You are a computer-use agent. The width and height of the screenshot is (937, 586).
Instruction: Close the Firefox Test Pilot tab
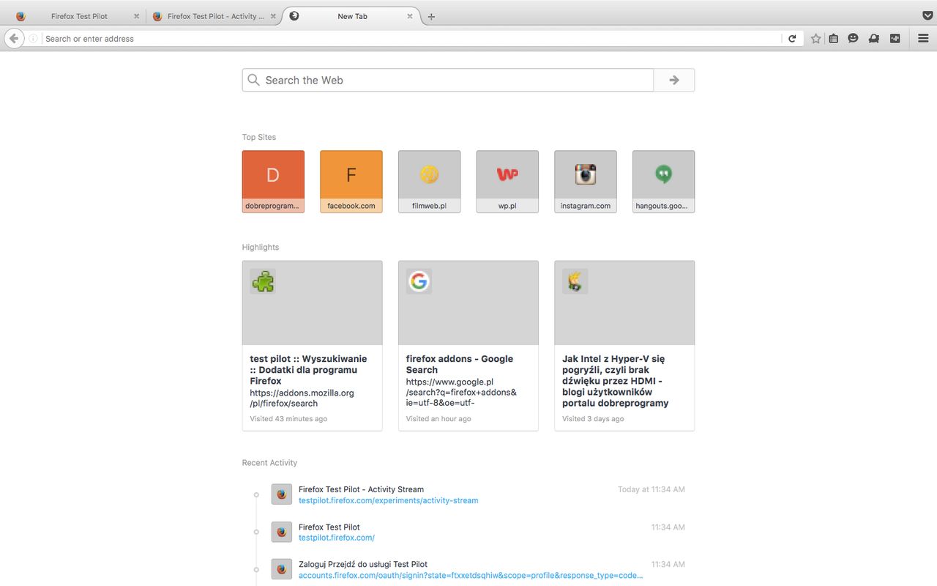pos(136,16)
